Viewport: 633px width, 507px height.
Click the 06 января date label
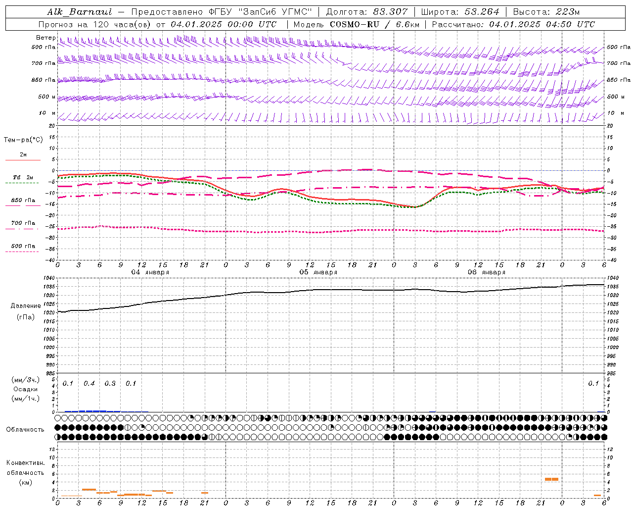[x=486, y=272]
